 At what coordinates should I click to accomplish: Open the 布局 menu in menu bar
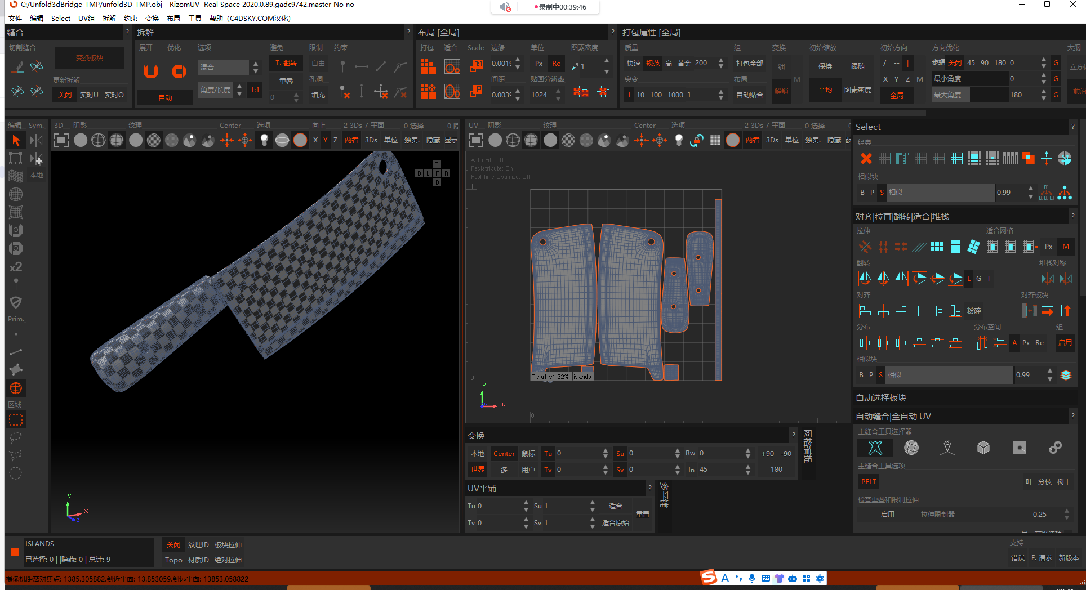[x=173, y=18]
